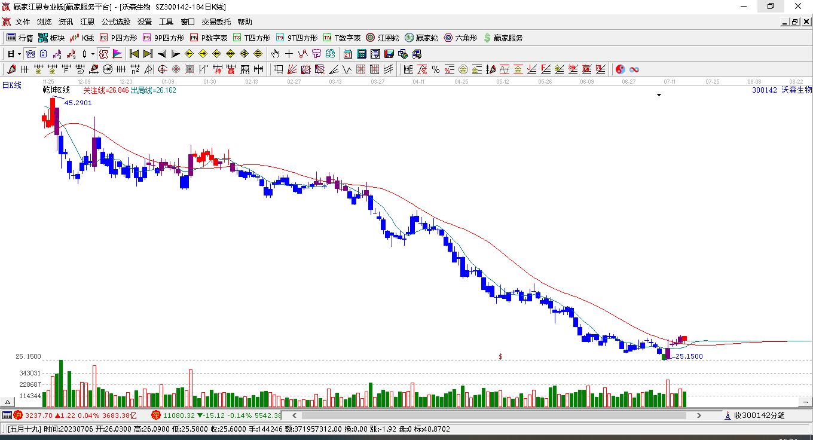Image resolution: width=813 pixels, height=440 pixels.
Task: Open the 行情 quotes toolbar button
Action: 20,38
